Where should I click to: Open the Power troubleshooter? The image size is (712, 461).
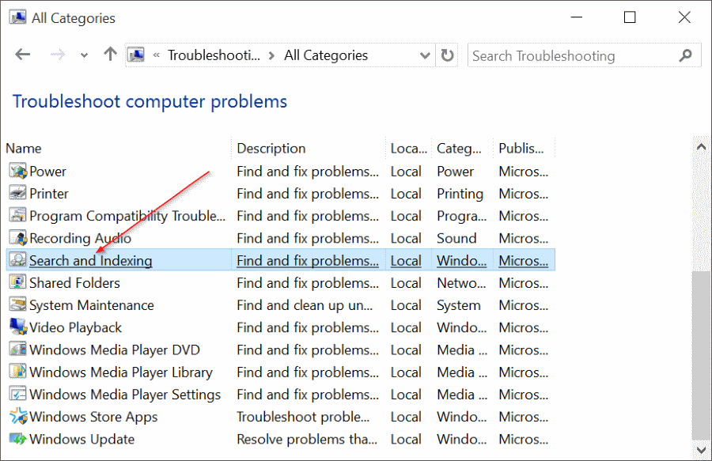[47, 172]
